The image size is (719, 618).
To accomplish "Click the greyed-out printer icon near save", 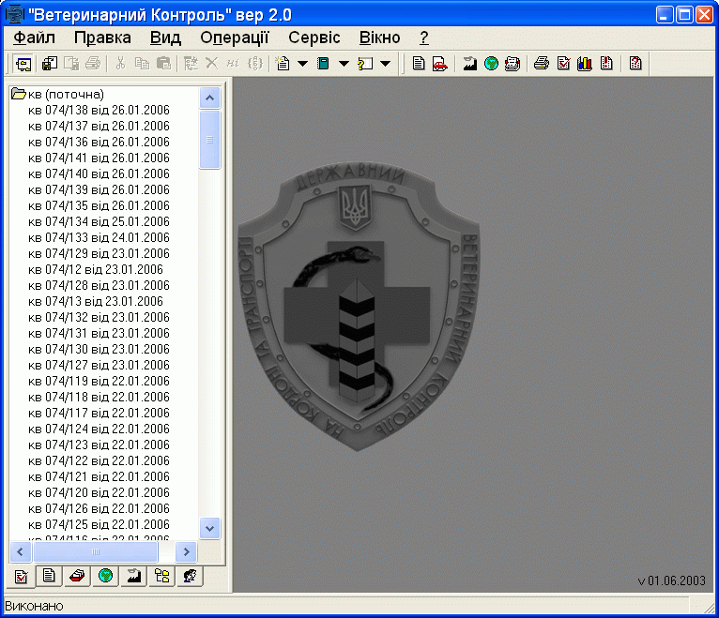I will [x=93, y=63].
